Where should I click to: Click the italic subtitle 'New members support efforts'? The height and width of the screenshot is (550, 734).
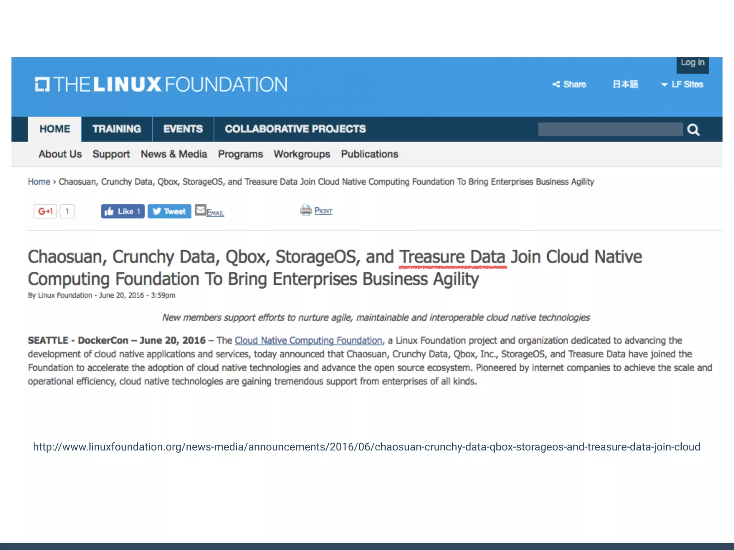coord(376,318)
